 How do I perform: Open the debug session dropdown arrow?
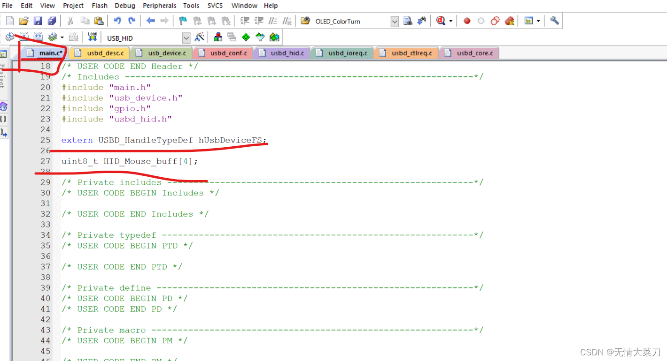[450, 21]
